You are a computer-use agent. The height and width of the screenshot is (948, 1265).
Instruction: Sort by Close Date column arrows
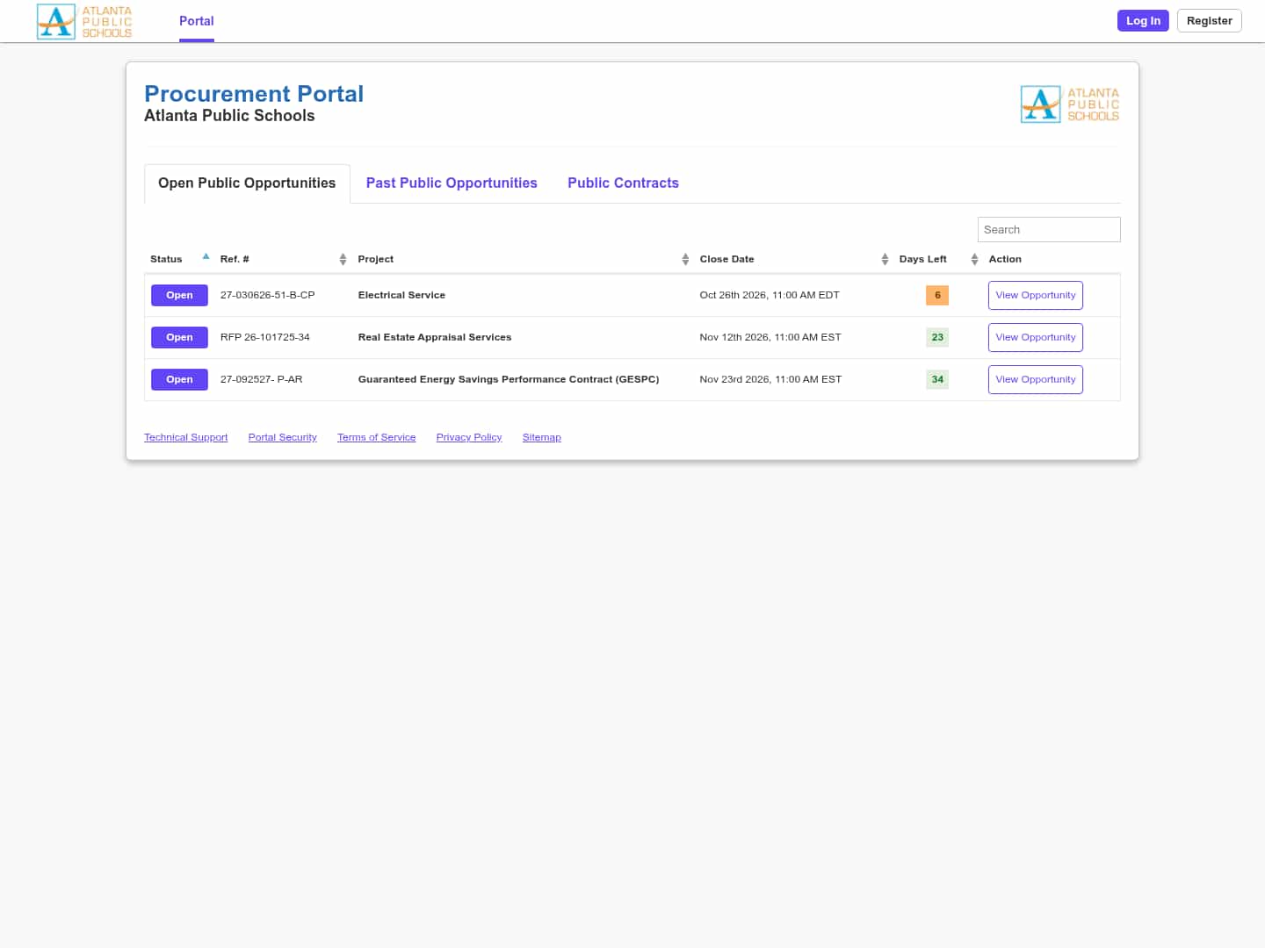pyautogui.click(x=885, y=259)
